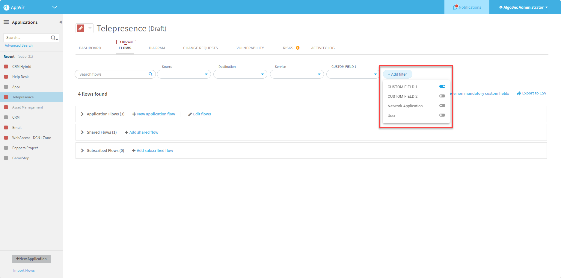Screen dimensions: 561x278
Task: Turn on the Network Application filter toggle
Action: click(x=442, y=106)
